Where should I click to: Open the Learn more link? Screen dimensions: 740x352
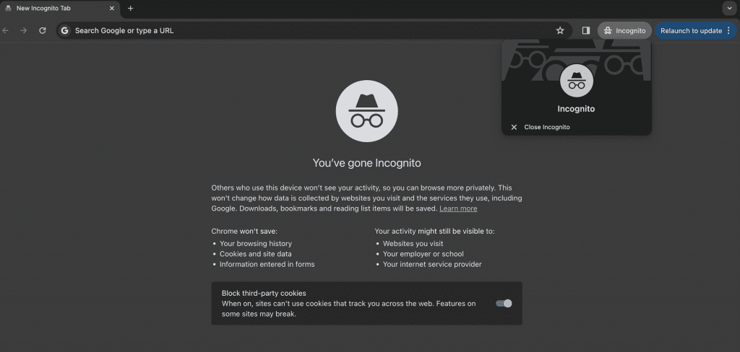coord(458,208)
